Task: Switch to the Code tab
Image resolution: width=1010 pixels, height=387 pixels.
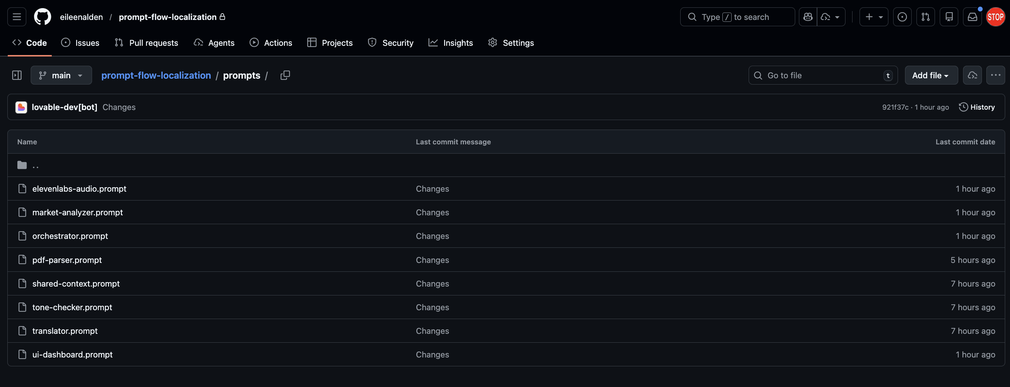Action: 30,43
